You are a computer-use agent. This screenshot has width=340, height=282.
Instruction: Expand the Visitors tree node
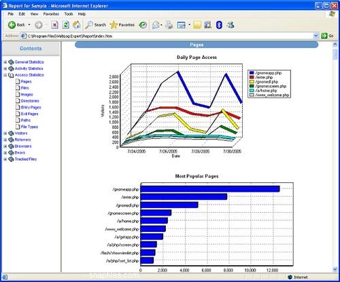5,134
